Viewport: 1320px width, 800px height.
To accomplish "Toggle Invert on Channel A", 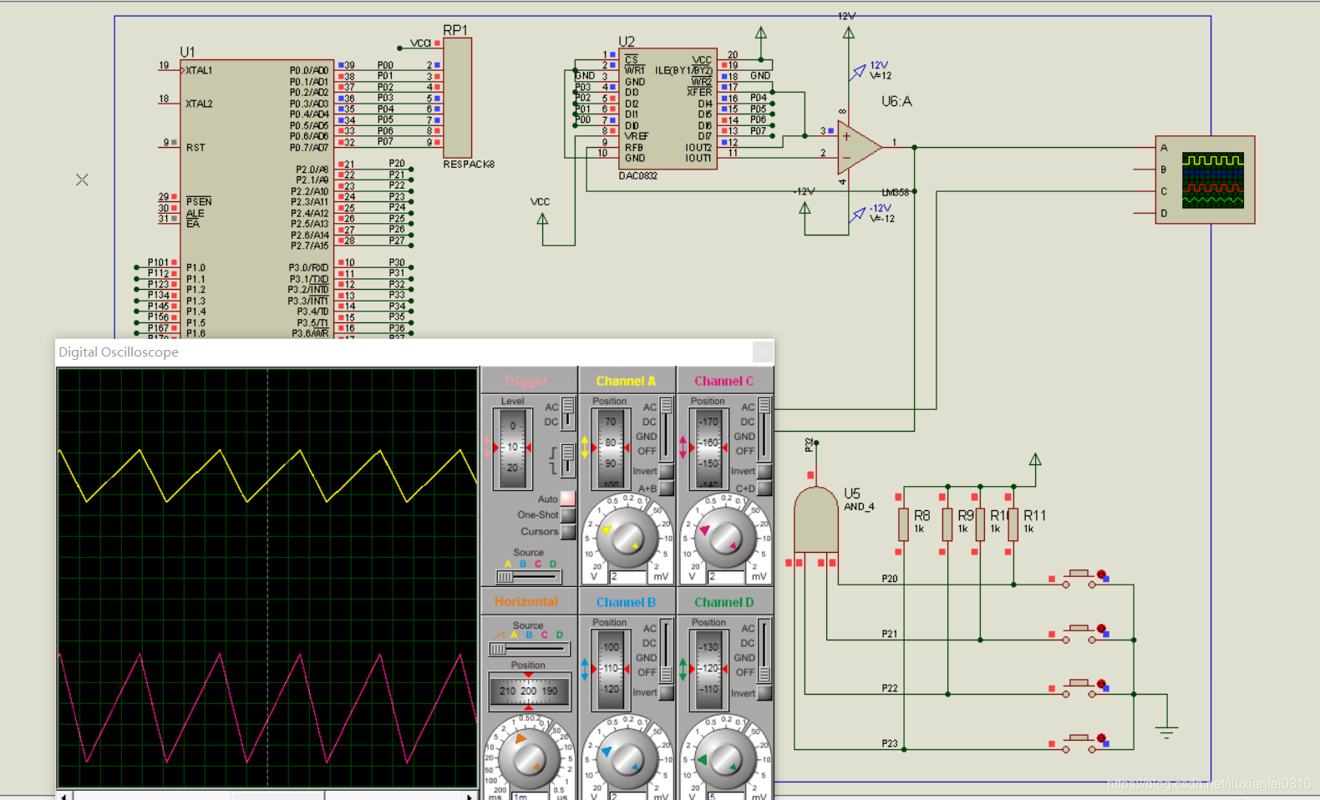I will [667, 471].
